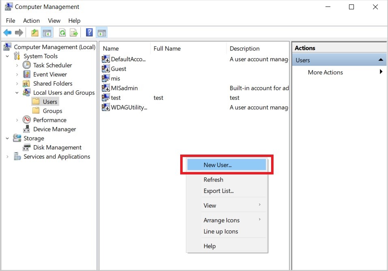Click the Up one level folder icon
The width and height of the screenshot is (388, 271).
(x=35, y=33)
